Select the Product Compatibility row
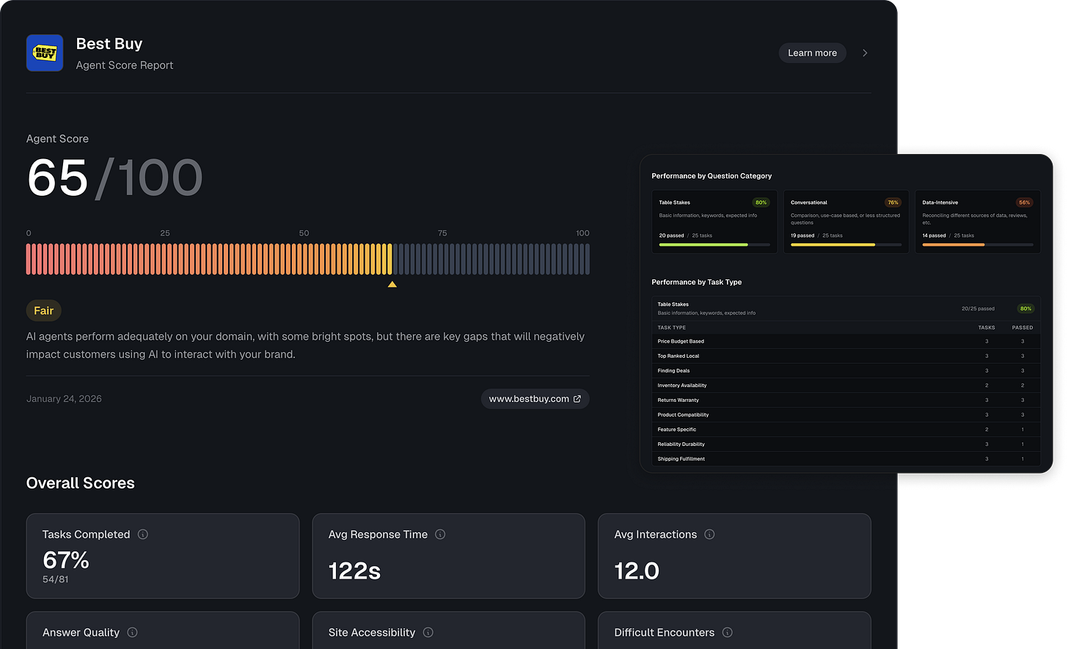The height and width of the screenshot is (649, 1068). coord(846,414)
